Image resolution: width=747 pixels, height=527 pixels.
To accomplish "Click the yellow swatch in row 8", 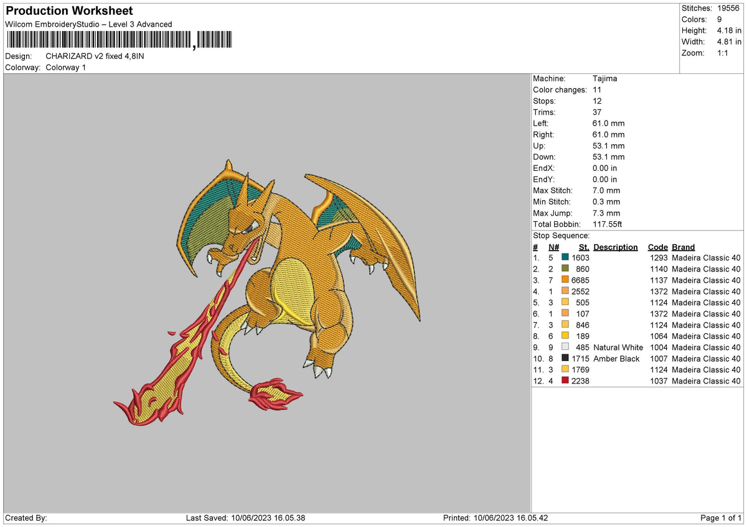I will tap(565, 336).
